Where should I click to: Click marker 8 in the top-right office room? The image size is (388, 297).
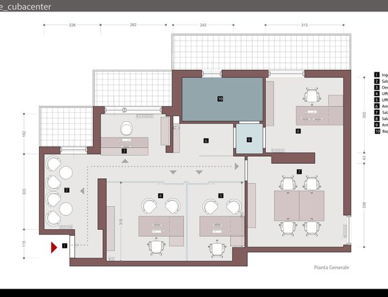tap(298, 131)
